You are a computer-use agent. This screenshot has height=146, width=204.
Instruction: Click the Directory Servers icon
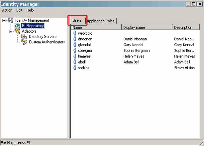24,37
